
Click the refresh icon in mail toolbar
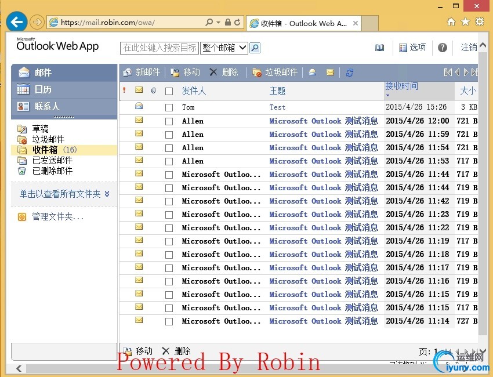pos(349,72)
